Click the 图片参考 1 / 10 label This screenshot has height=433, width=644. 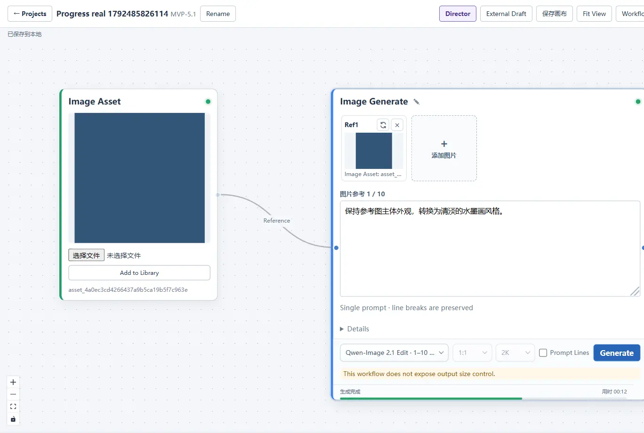tap(362, 194)
